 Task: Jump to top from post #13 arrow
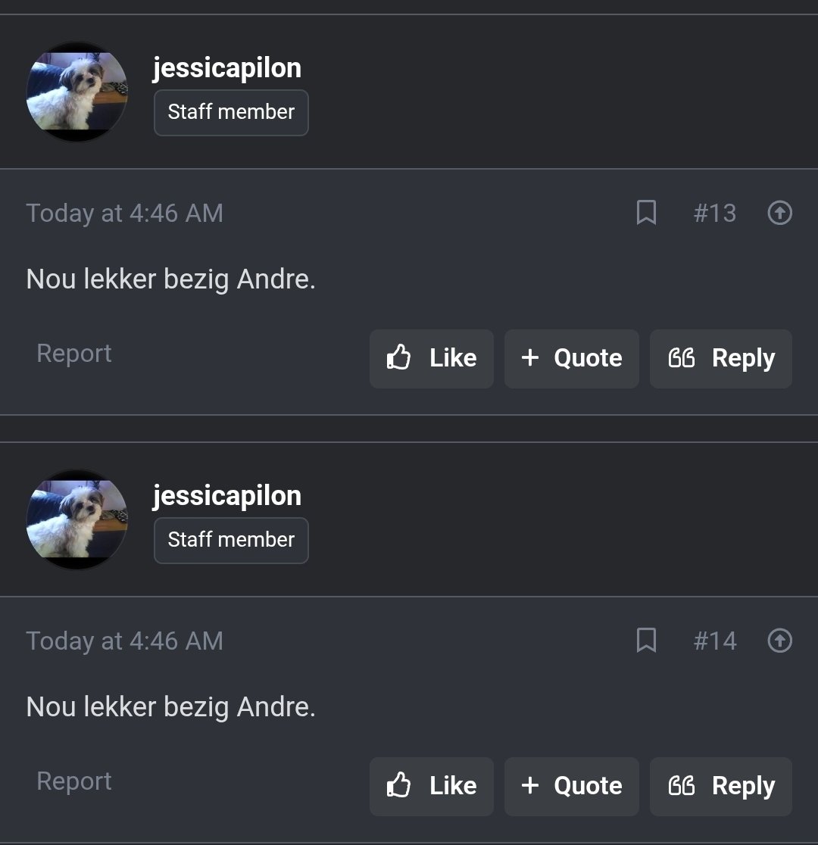tap(779, 213)
